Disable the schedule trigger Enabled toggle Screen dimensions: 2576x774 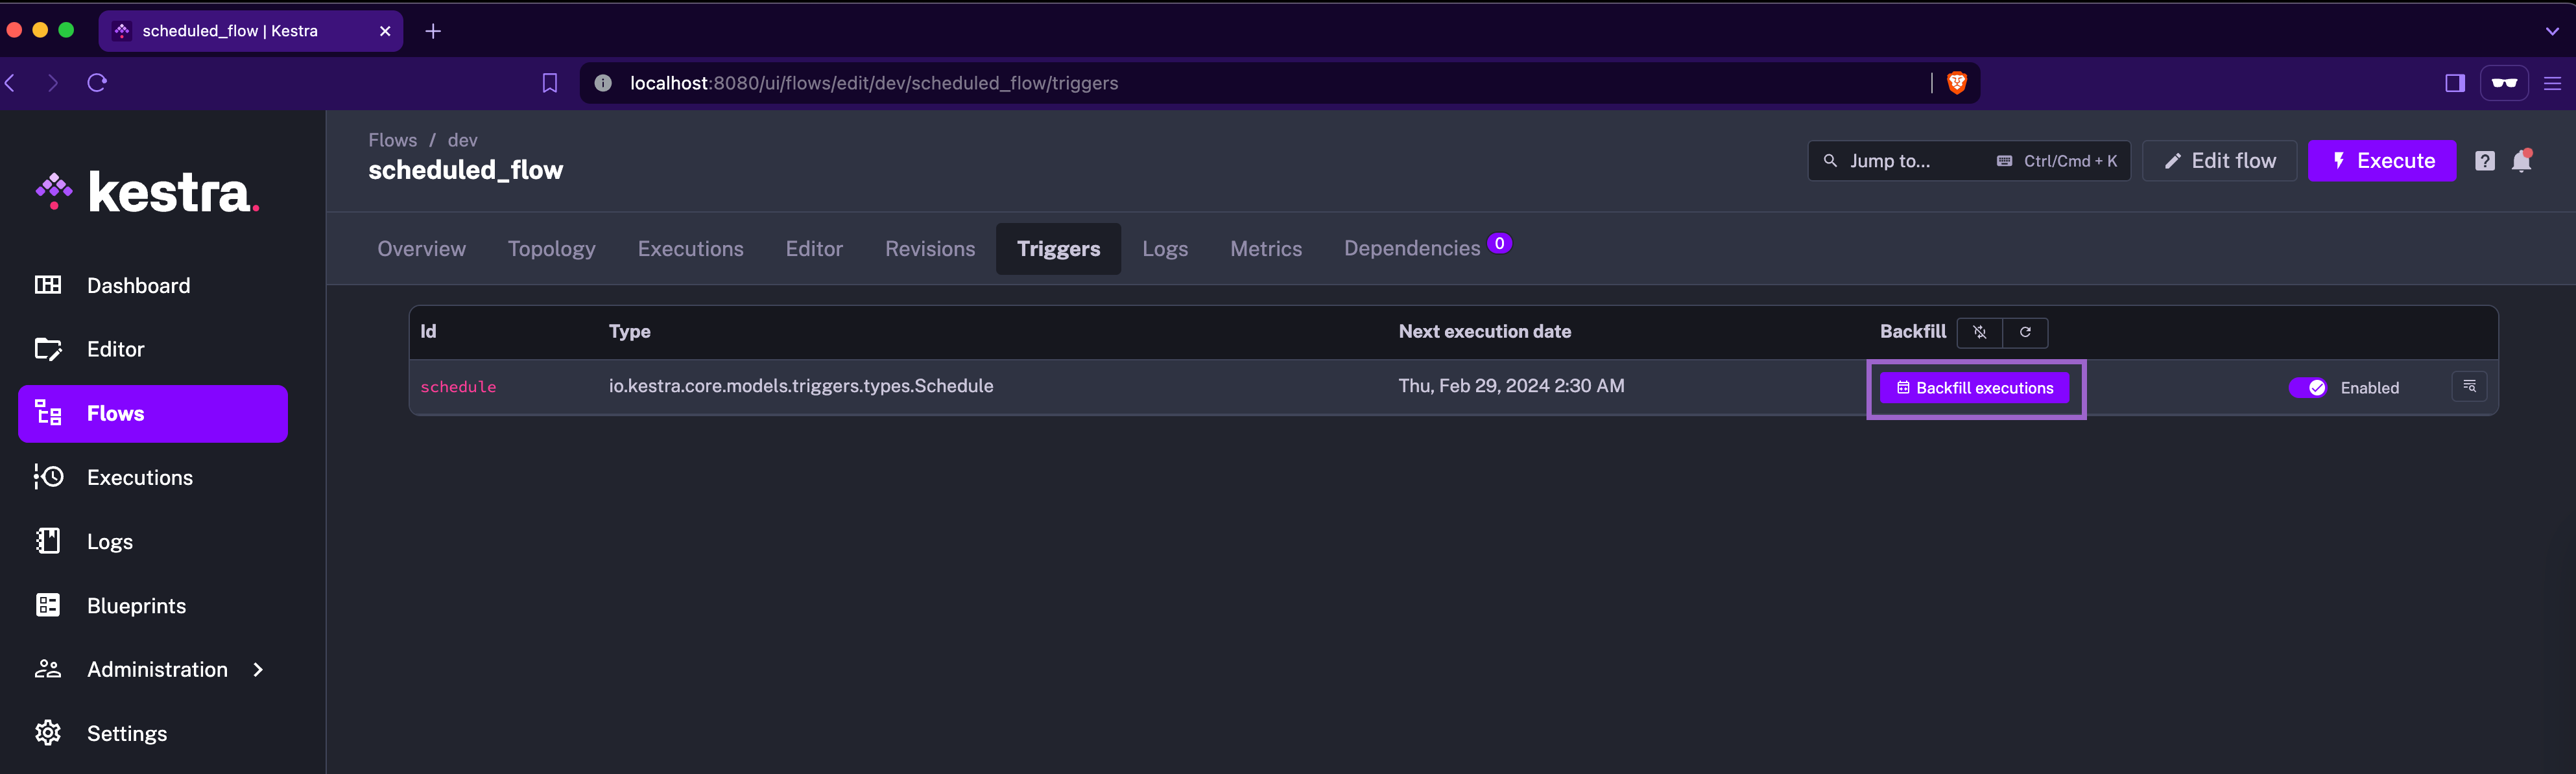(2307, 388)
